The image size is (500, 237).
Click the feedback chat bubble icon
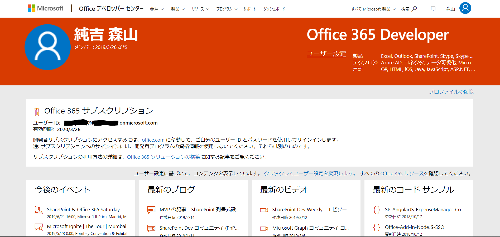pos(433,9)
